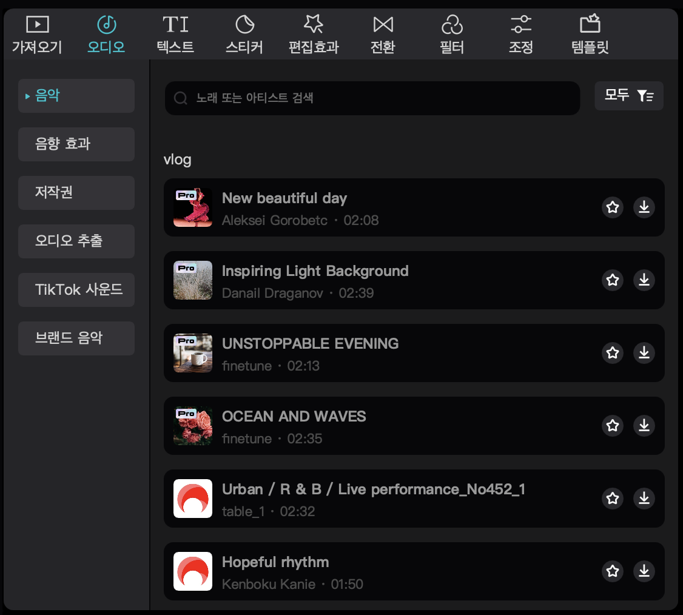Download the UNSTOPPABLE EVENING track

click(x=644, y=352)
